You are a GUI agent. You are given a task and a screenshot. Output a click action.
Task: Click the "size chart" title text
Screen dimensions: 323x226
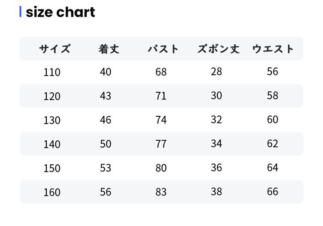point(60,12)
